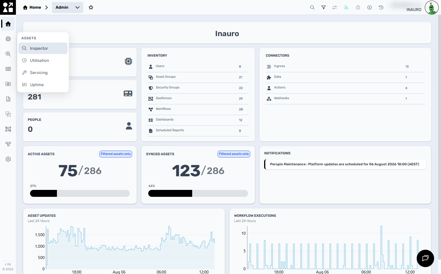Open the dashed-selection icon in sidebar
Viewport: 441px width, 274px height.
(8, 114)
